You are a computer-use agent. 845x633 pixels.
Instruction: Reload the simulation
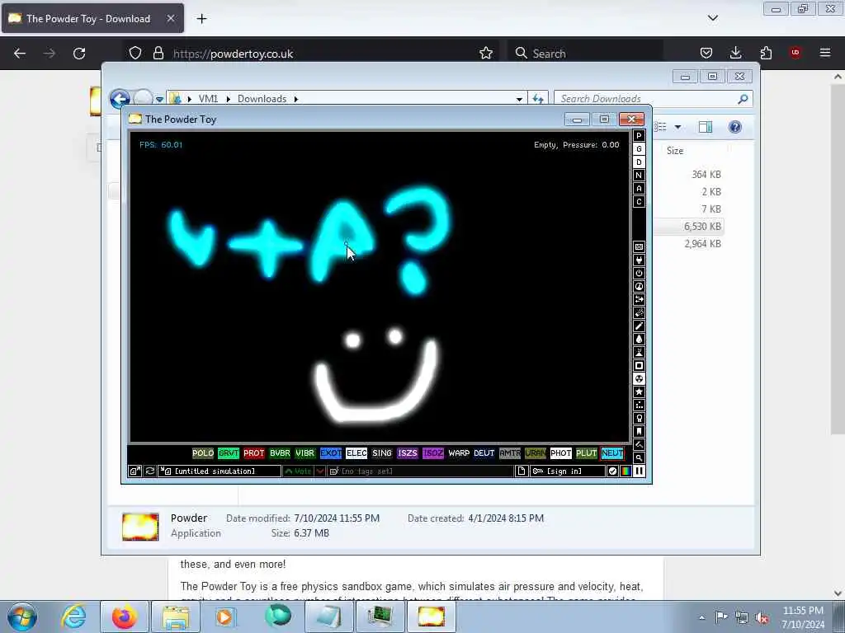150,471
